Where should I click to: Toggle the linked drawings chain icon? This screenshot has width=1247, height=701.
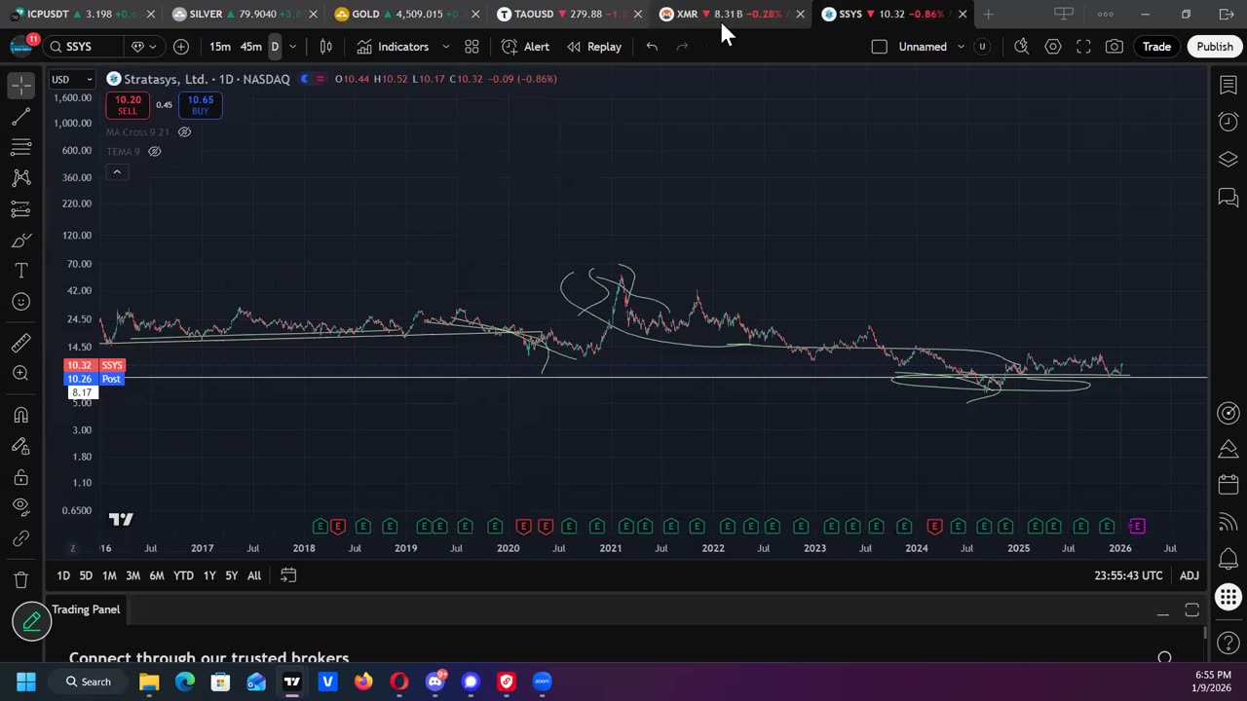point(20,538)
